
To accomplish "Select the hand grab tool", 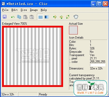I will (76, 17).
